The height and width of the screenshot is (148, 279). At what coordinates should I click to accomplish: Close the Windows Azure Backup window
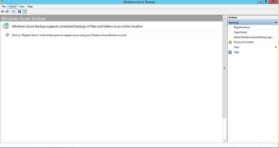tap(274, 2)
